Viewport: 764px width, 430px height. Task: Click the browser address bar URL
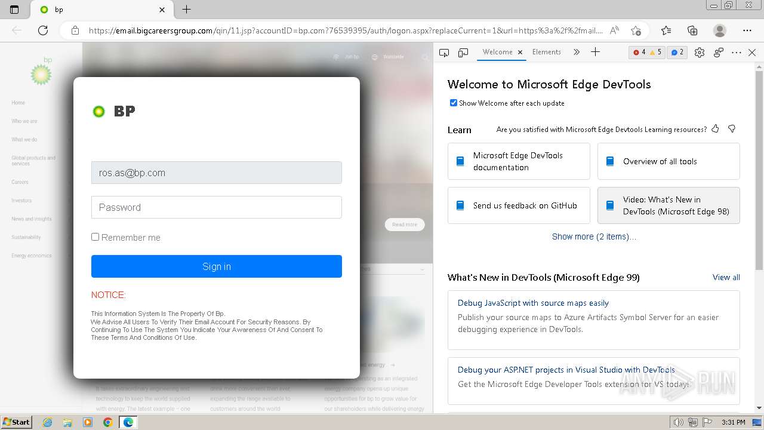click(346, 30)
